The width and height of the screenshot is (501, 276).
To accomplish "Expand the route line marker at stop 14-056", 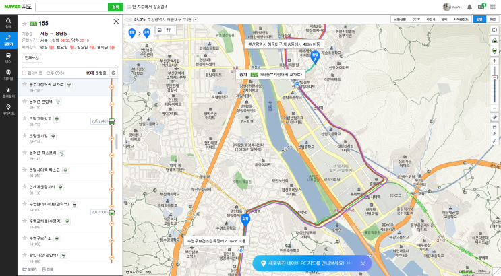I will (111, 240).
